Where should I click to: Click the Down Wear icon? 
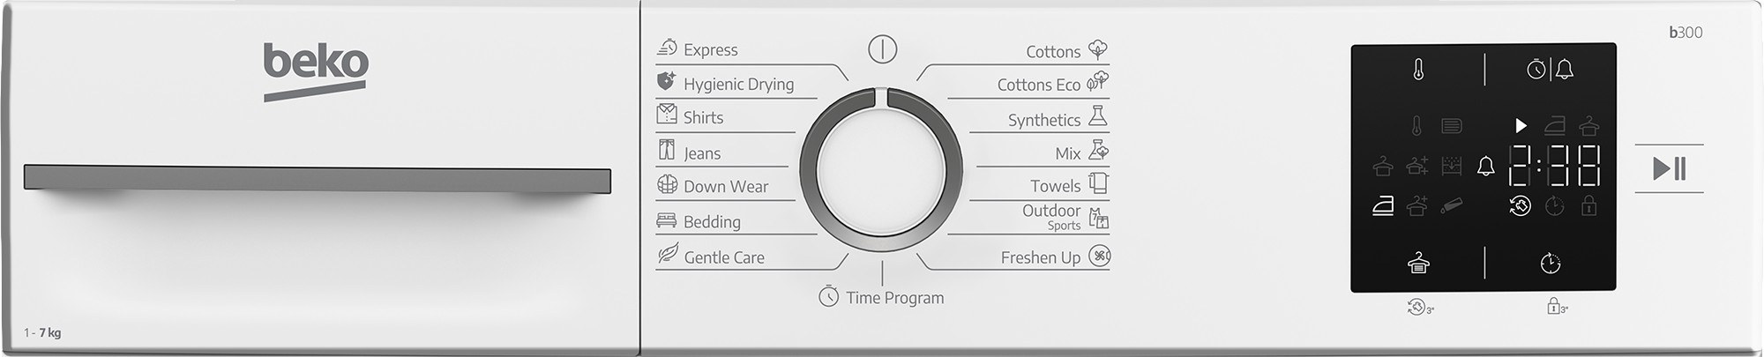(667, 184)
